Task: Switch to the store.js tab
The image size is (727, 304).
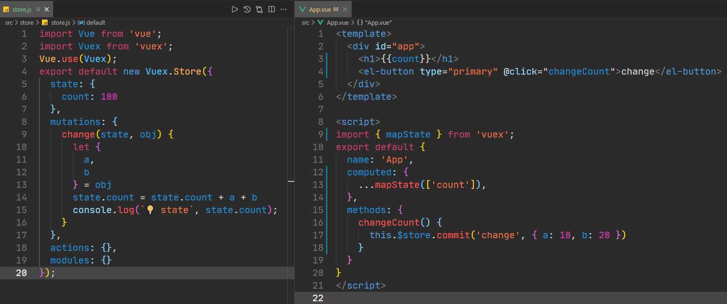Action: point(27,9)
